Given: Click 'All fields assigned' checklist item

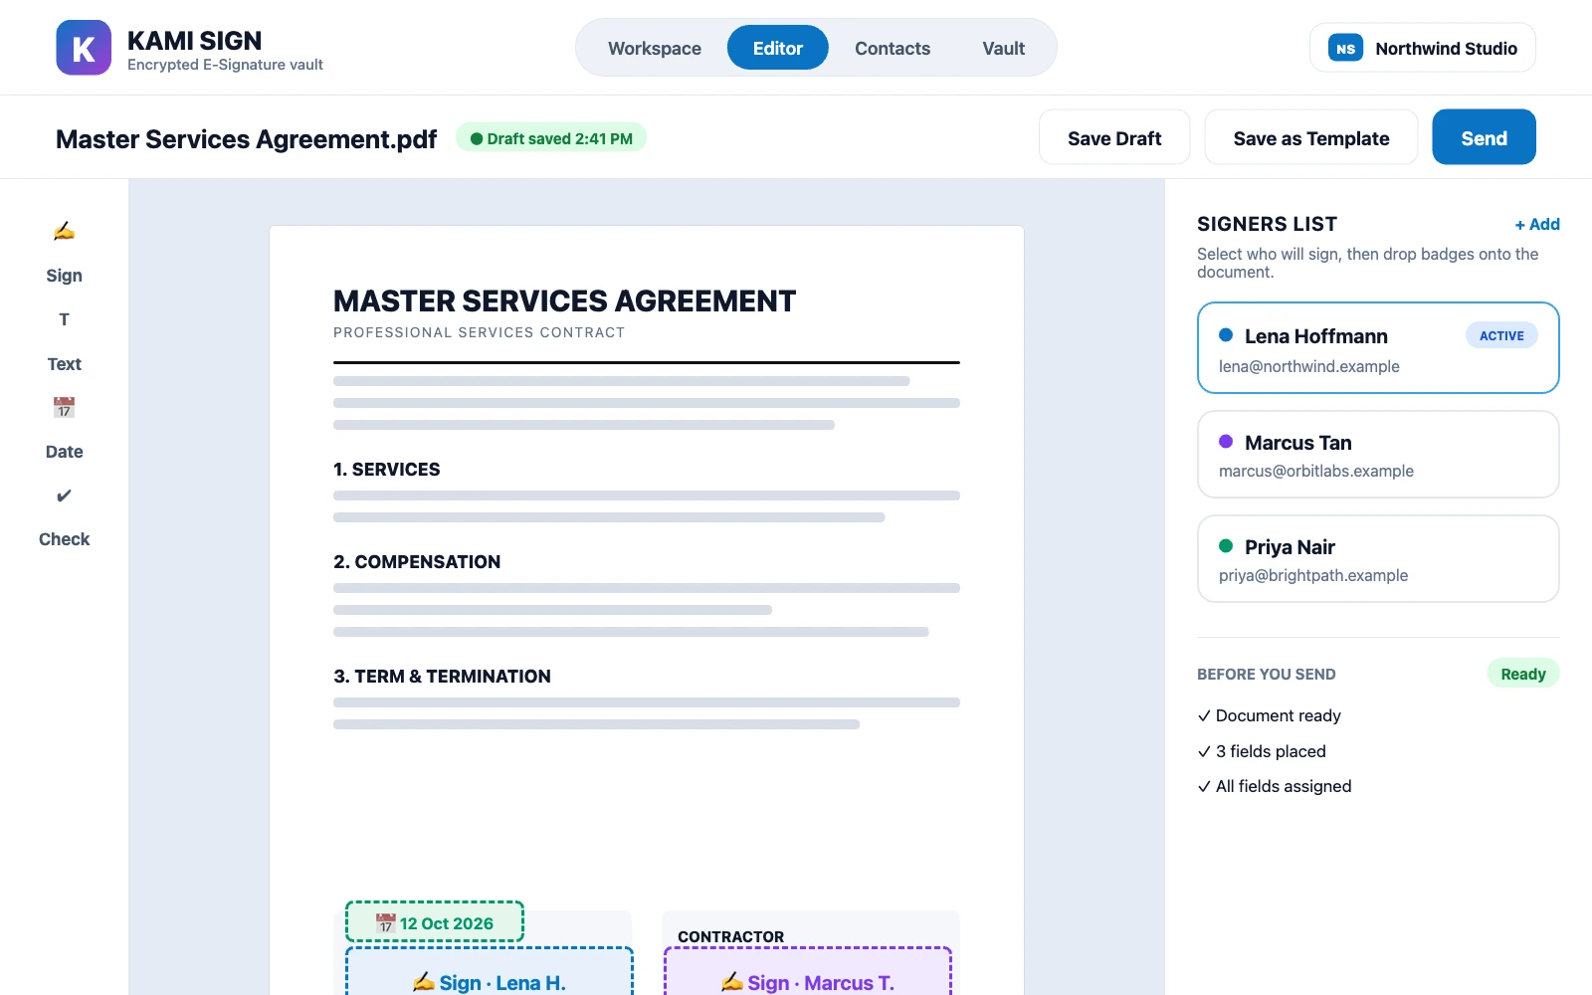Looking at the screenshot, I should pos(1275,786).
